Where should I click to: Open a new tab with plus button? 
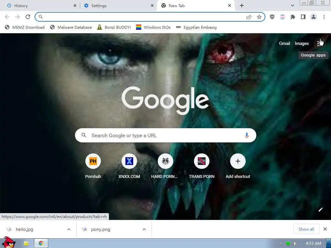coord(242,6)
